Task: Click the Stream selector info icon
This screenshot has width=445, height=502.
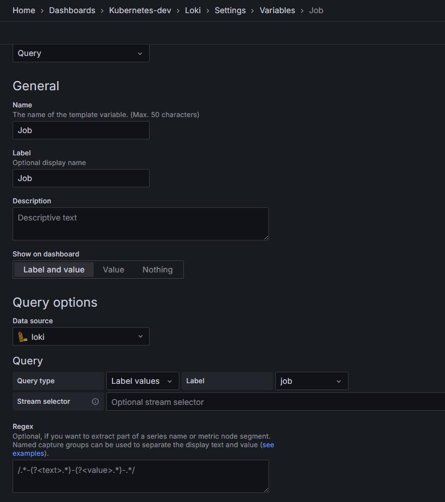Action: click(x=95, y=401)
